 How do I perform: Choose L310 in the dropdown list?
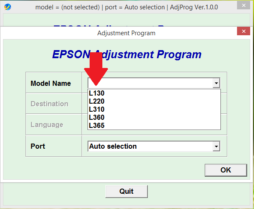154,109
